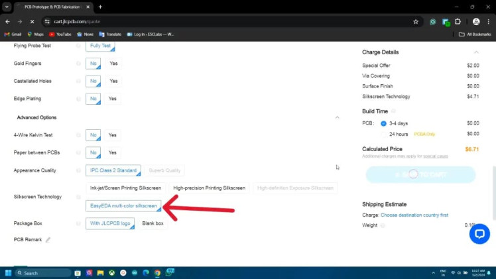Set Gold Fingers to Yes
This screenshot has height=279, width=496.
click(113, 64)
